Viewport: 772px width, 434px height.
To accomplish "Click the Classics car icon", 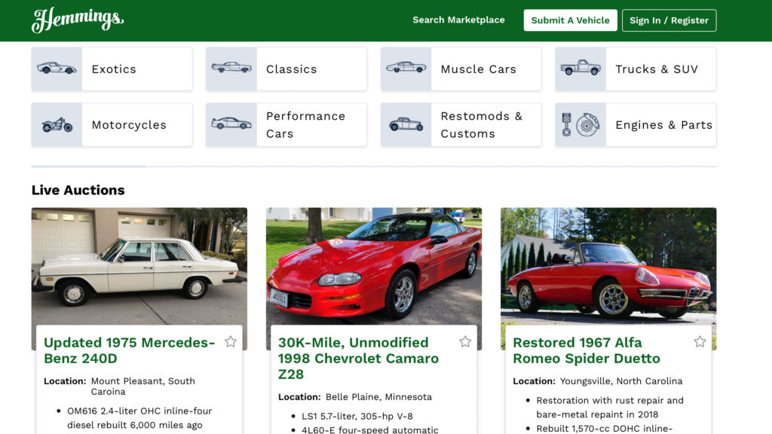I will 231,68.
